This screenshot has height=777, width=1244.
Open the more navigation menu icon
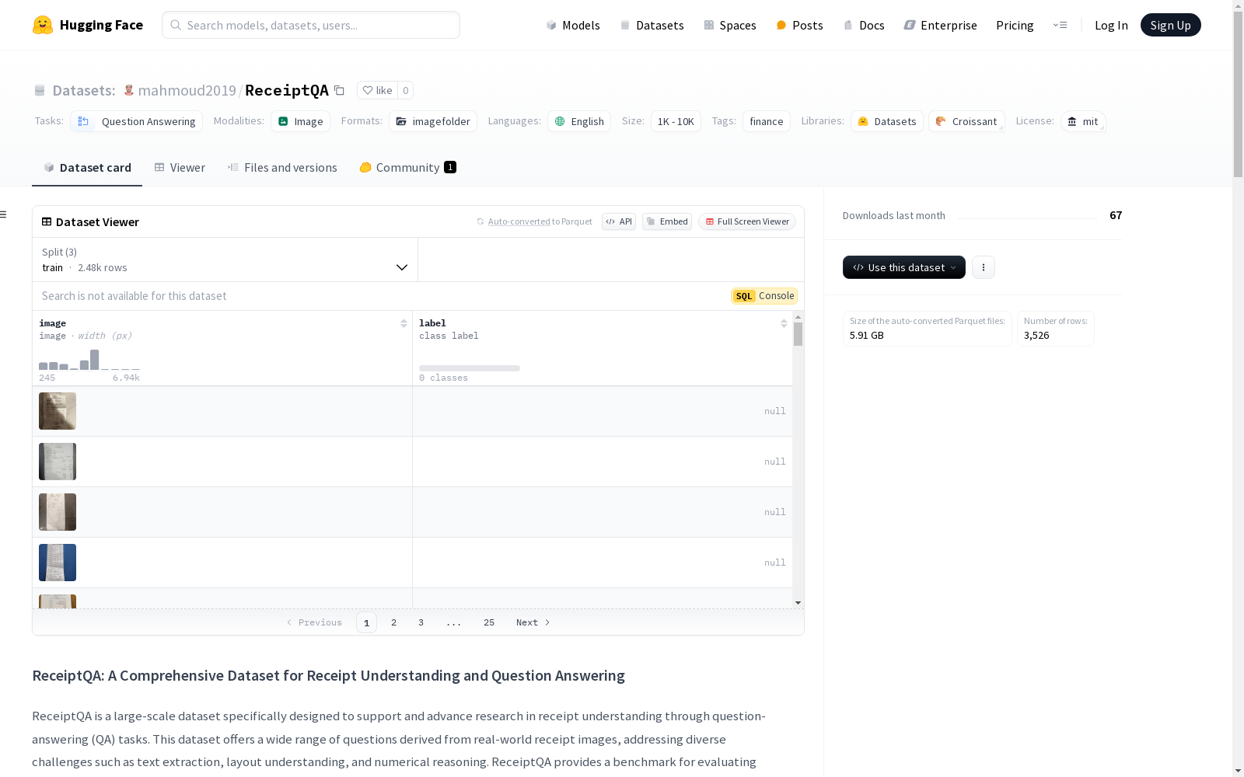[1060, 25]
